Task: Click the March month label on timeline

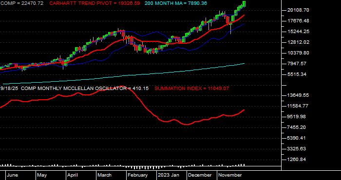Action: point(104,175)
